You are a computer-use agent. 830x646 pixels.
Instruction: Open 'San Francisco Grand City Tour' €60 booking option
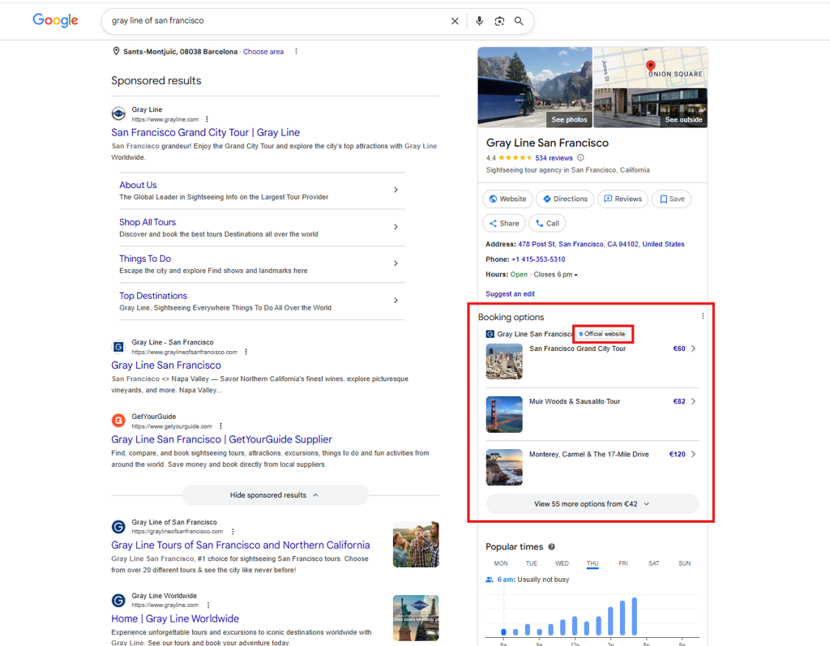click(592, 362)
